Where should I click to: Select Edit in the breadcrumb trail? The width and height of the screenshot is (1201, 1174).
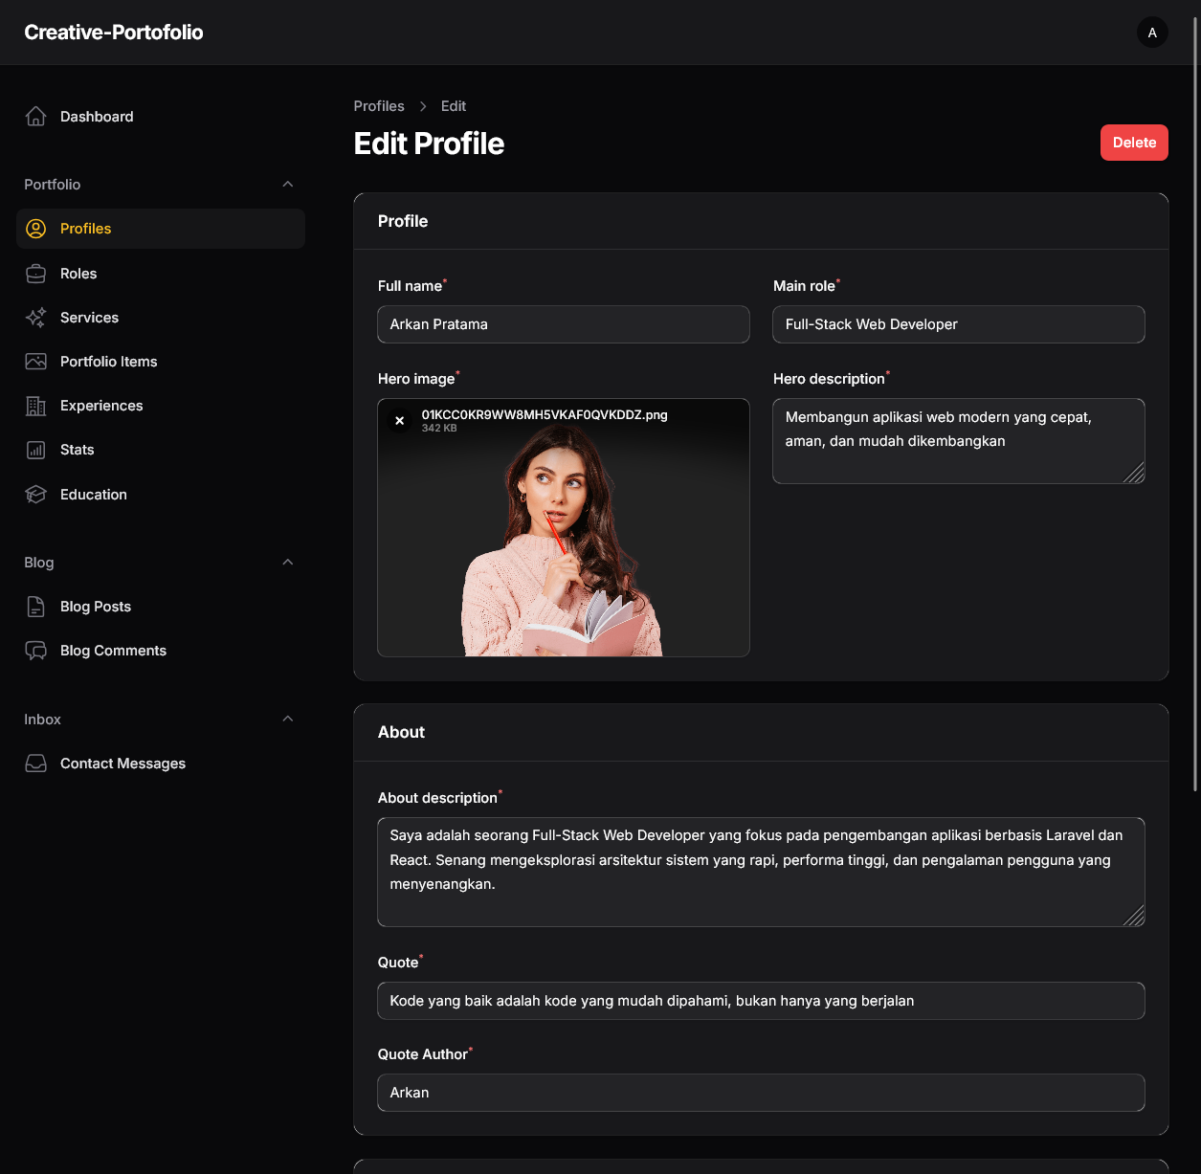[x=454, y=105]
